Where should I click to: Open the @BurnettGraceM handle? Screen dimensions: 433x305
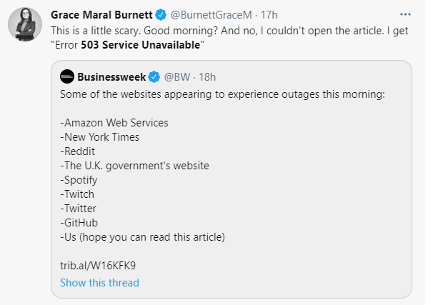[x=211, y=14]
